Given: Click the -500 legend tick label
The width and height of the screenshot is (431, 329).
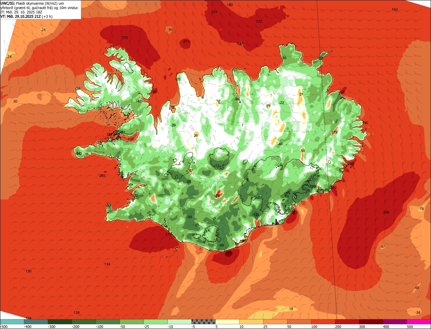Looking at the screenshot, I should (x=4, y=326).
